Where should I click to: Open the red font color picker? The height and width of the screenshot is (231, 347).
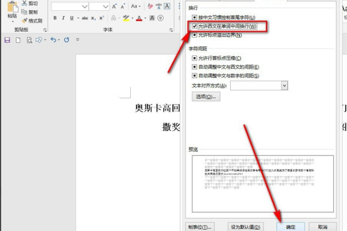click(139, 18)
